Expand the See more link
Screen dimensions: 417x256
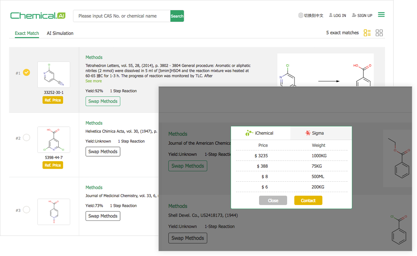[94, 81]
